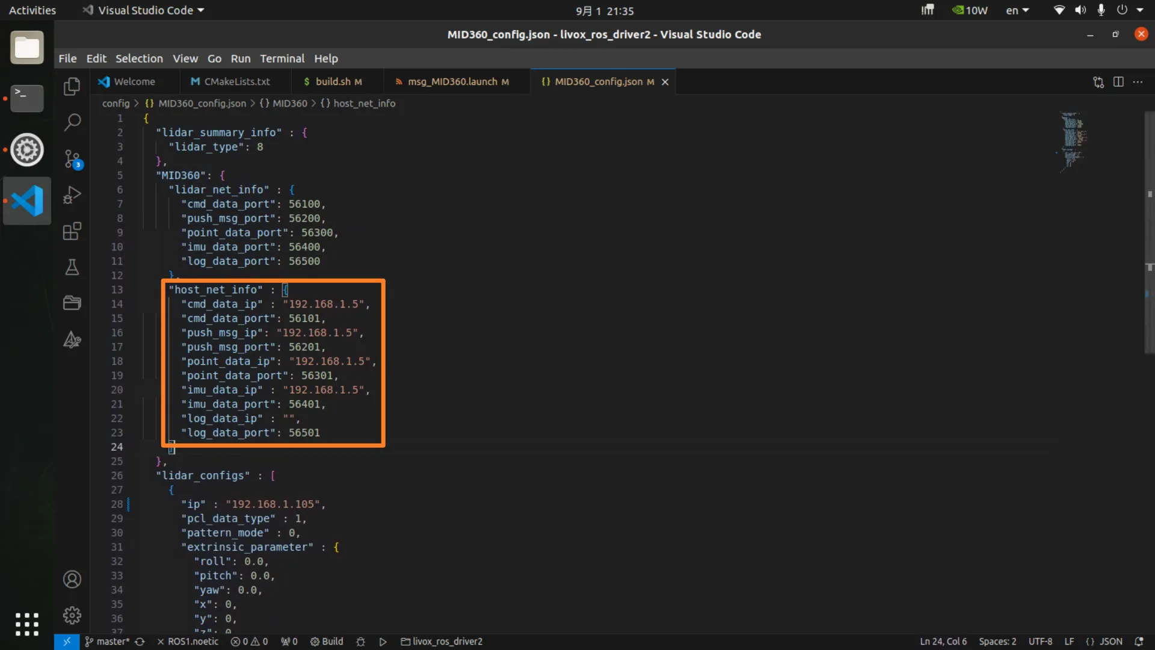Open the Help menu
The width and height of the screenshot is (1155, 650).
[326, 58]
